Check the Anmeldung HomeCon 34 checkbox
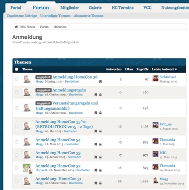This screenshot has height=190, width=189. click(16, 142)
